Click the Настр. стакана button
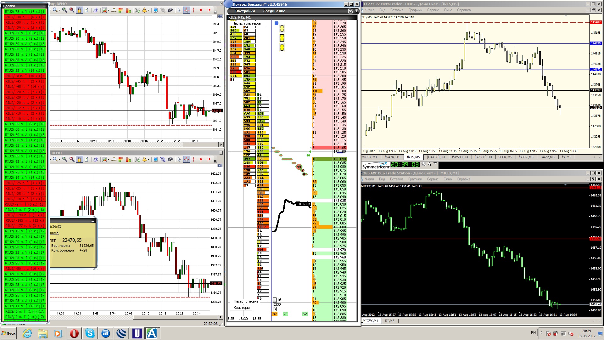604x340 pixels. tap(246, 301)
